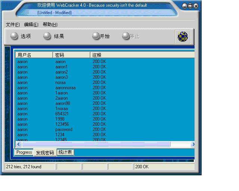Select row with password 1aaron

pos(105,93)
